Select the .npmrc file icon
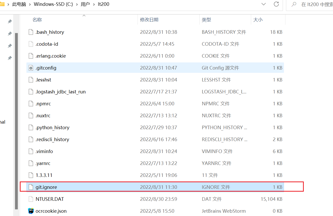Viewport: 333px width, 216px height. click(31, 104)
